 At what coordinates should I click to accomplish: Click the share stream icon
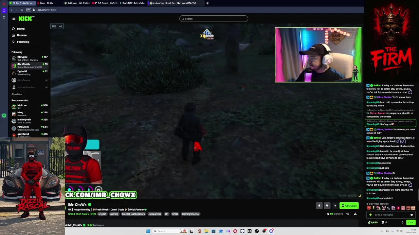(x=347, y=214)
